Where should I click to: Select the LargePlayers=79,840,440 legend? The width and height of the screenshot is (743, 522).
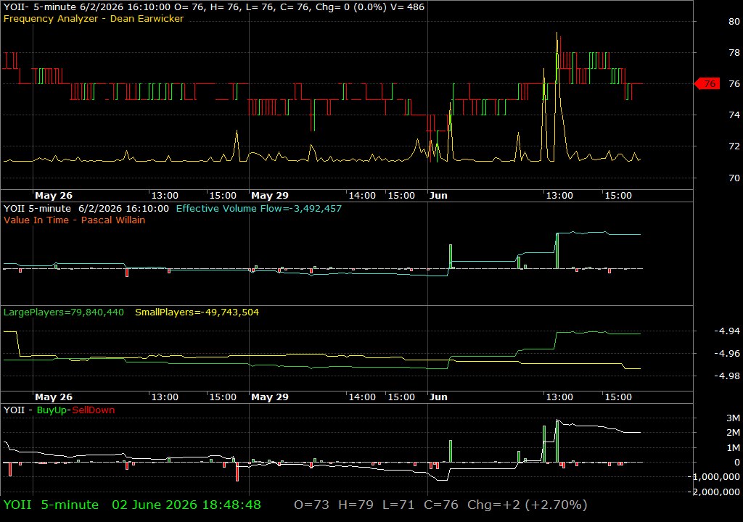click(64, 312)
